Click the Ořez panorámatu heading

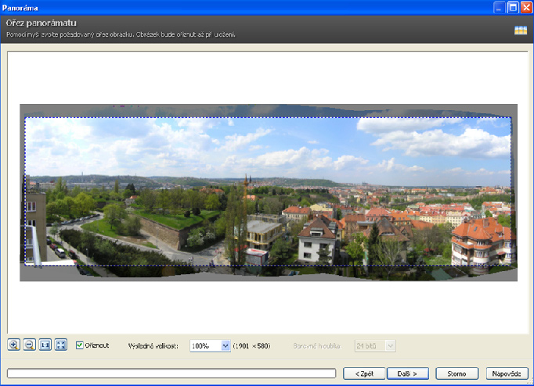41,23
